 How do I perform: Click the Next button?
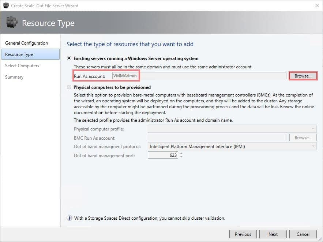click(273, 234)
